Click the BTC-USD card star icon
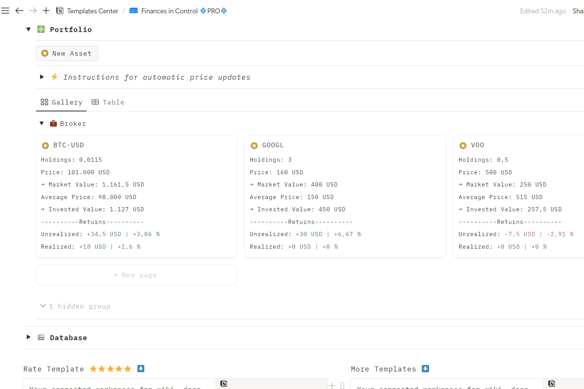 click(45, 146)
